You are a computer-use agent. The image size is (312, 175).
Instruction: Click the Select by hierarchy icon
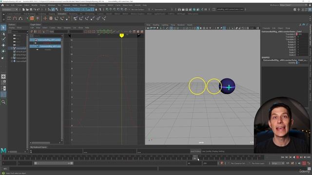click(49, 9)
